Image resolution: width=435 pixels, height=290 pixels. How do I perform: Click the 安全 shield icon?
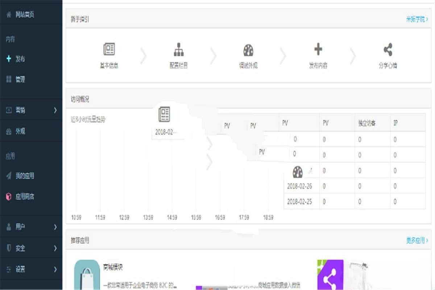click(9, 248)
